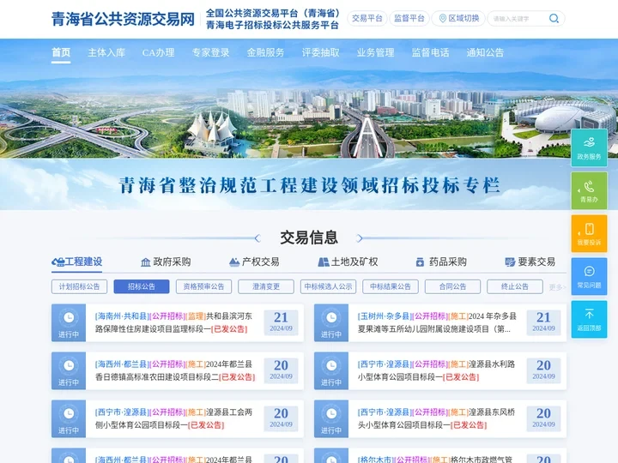Click 全国公共资源交易平台（青海省） header text
The height and width of the screenshot is (463, 618).
(x=273, y=13)
